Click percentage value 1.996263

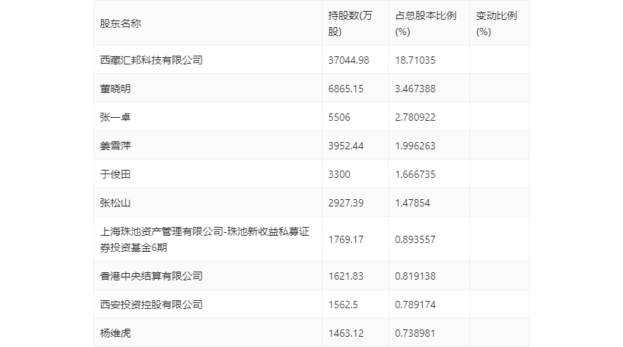[x=415, y=146]
